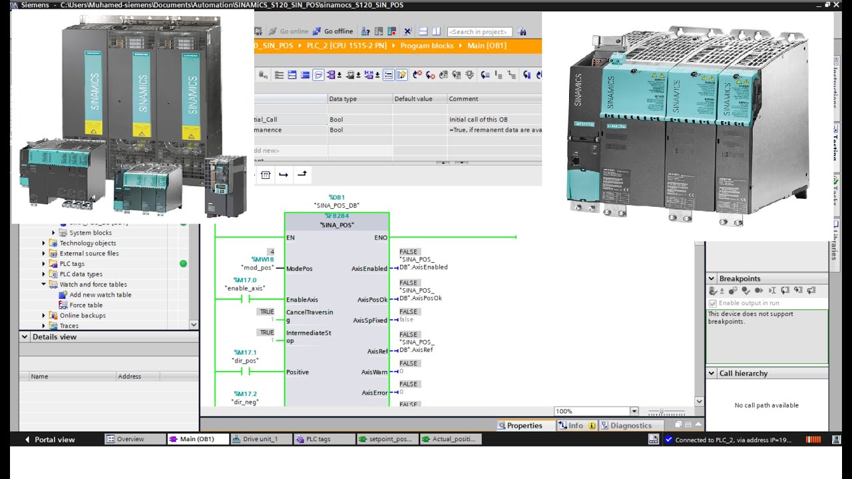Click the editor vertical scroll-down arrow
The width and height of the screenshot is (852, 479).
point(699,401)
